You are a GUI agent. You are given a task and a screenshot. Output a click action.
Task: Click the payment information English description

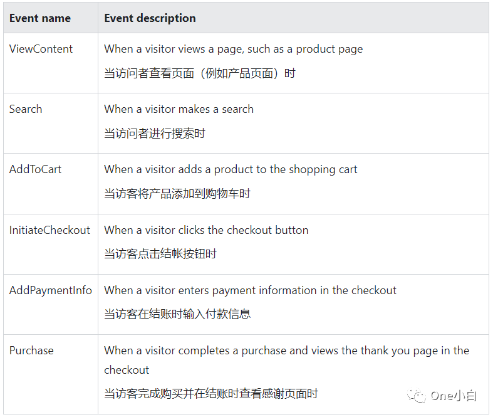pos(250,290)
